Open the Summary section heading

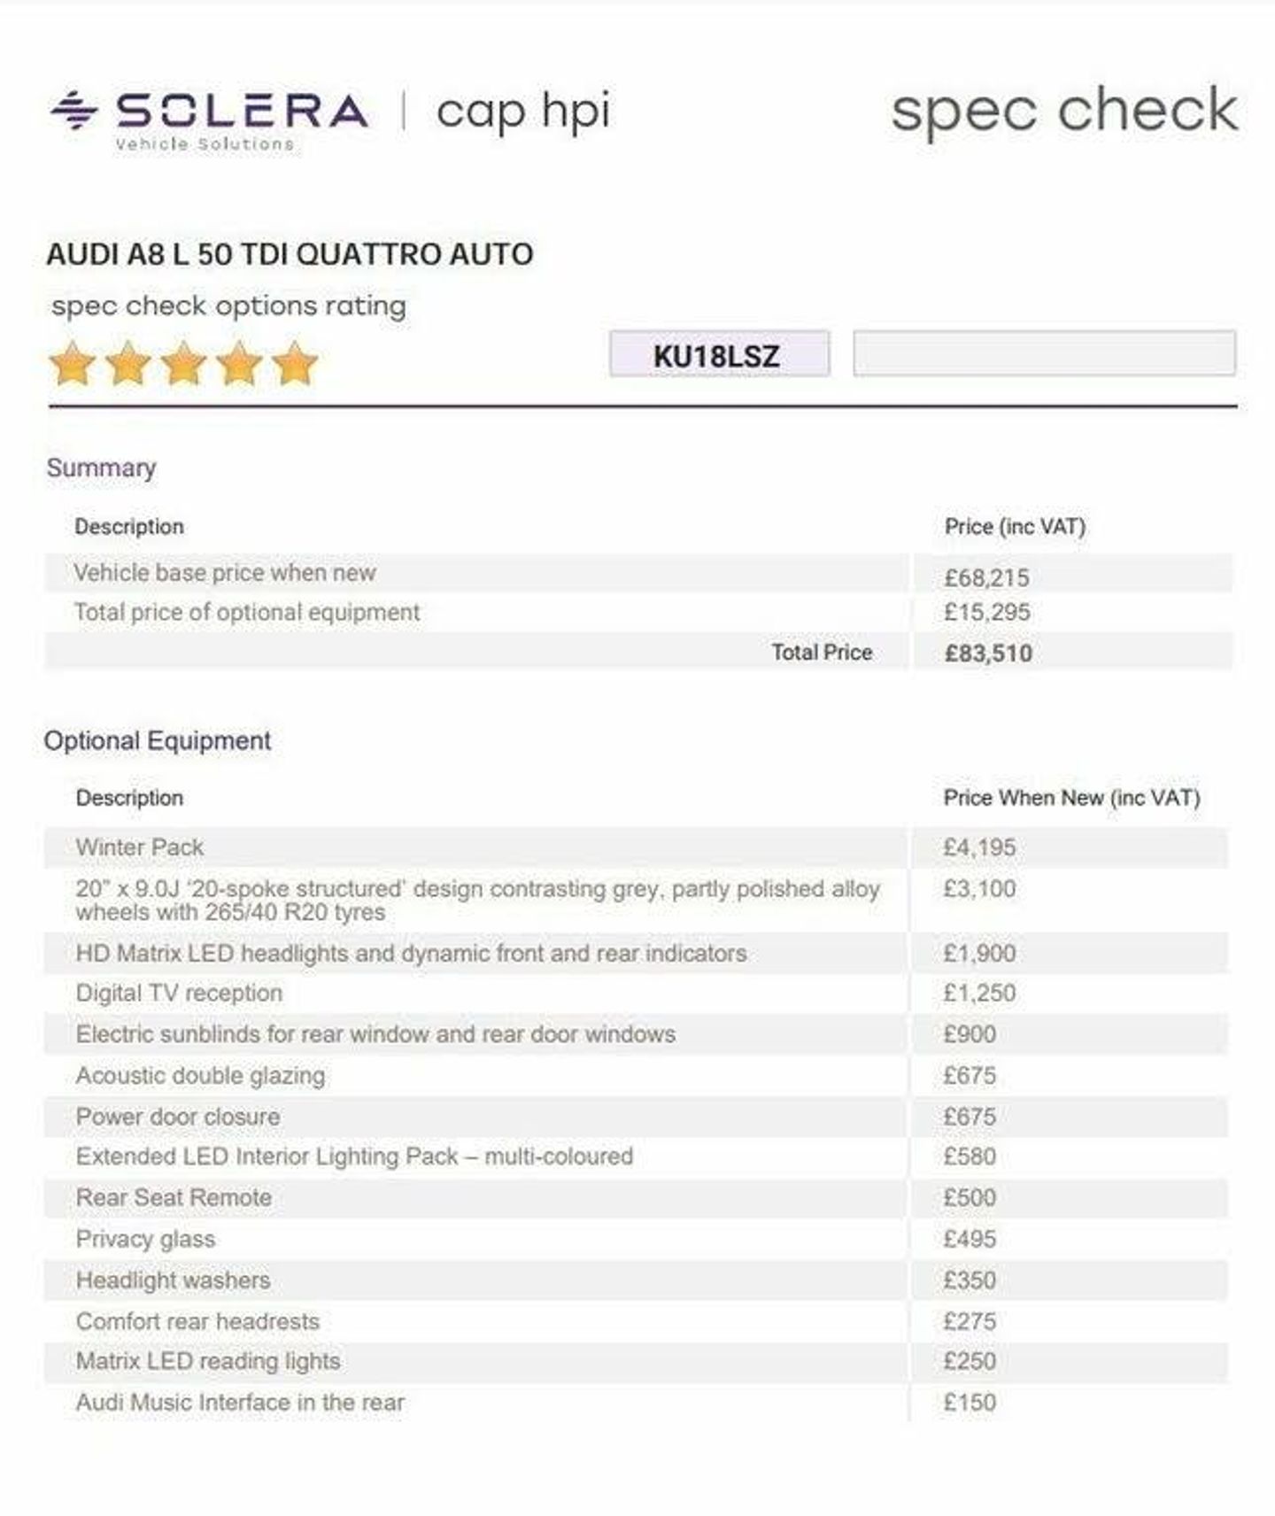101,468
